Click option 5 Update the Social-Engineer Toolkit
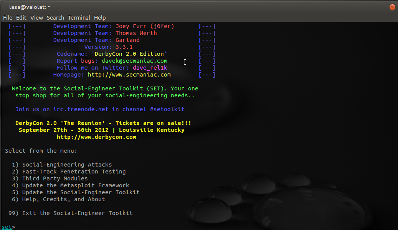The image size is (398, 230). [x=76, y=192]
